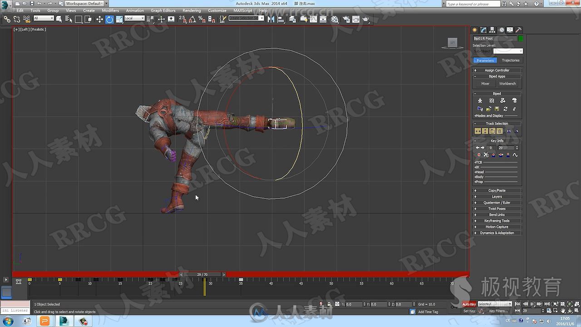Toggle Biped Figure Mode

[x=480, y=100]
